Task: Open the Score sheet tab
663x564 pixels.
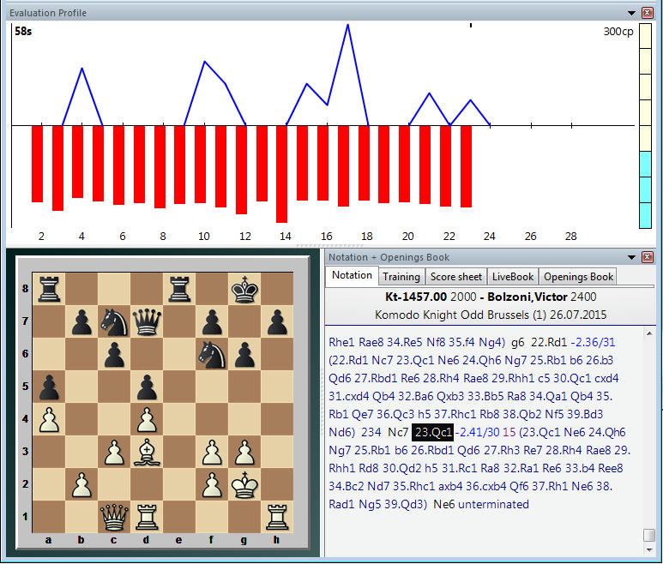Action: point(456,276)
